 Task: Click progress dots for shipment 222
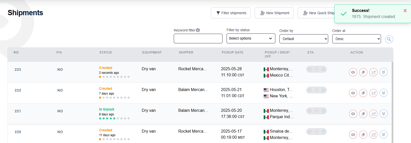point(114,98)
